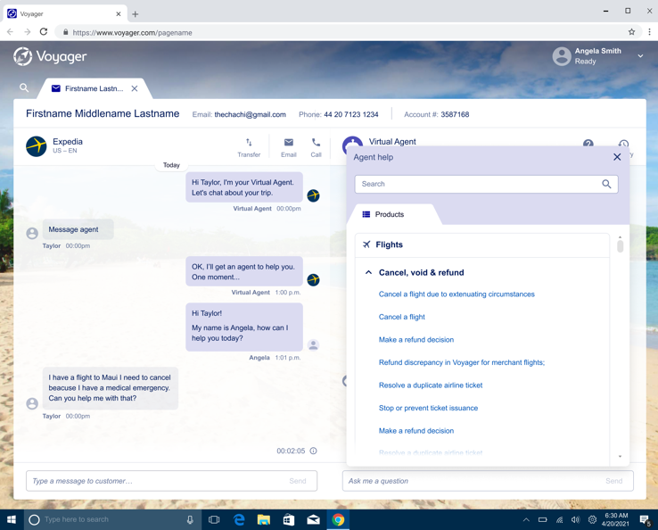658x530 pixels.
Task: Open the Angela Smith status dropdown
Action: [640, 56]
